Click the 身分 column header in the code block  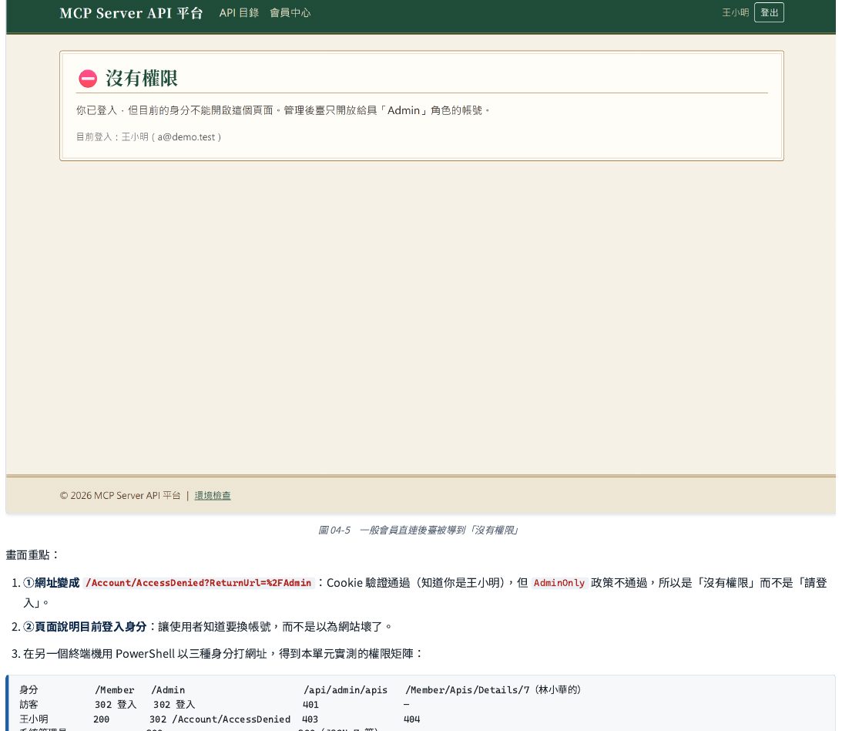tap(29, 690)
